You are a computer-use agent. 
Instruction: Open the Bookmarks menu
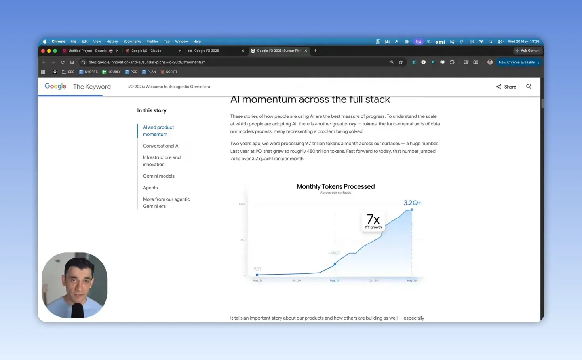pyautogui.click(x=132, y=42)
